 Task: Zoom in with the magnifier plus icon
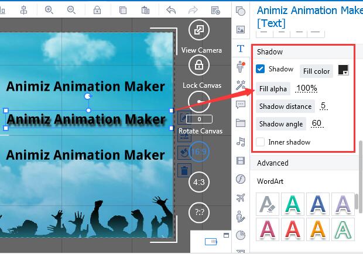(x=49, y=10)
